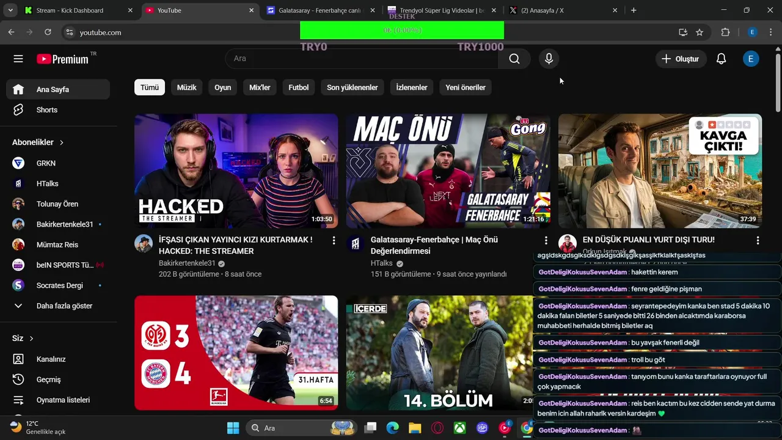Open the Xbox app from the taskbar
Image resolution: width=782 pixels, height=440 pixels.
[x=460, y=428]
